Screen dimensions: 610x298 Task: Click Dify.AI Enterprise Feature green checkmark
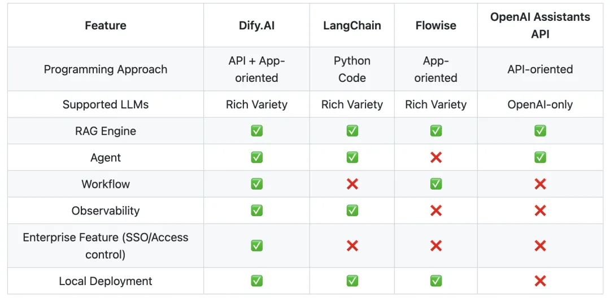coord(257,246)
